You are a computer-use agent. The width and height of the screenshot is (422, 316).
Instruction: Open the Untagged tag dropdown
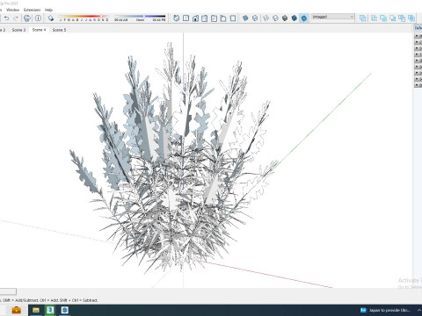(333, 17)
